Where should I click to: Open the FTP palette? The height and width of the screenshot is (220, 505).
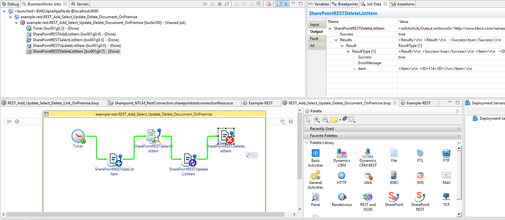[x=446, y=156]
